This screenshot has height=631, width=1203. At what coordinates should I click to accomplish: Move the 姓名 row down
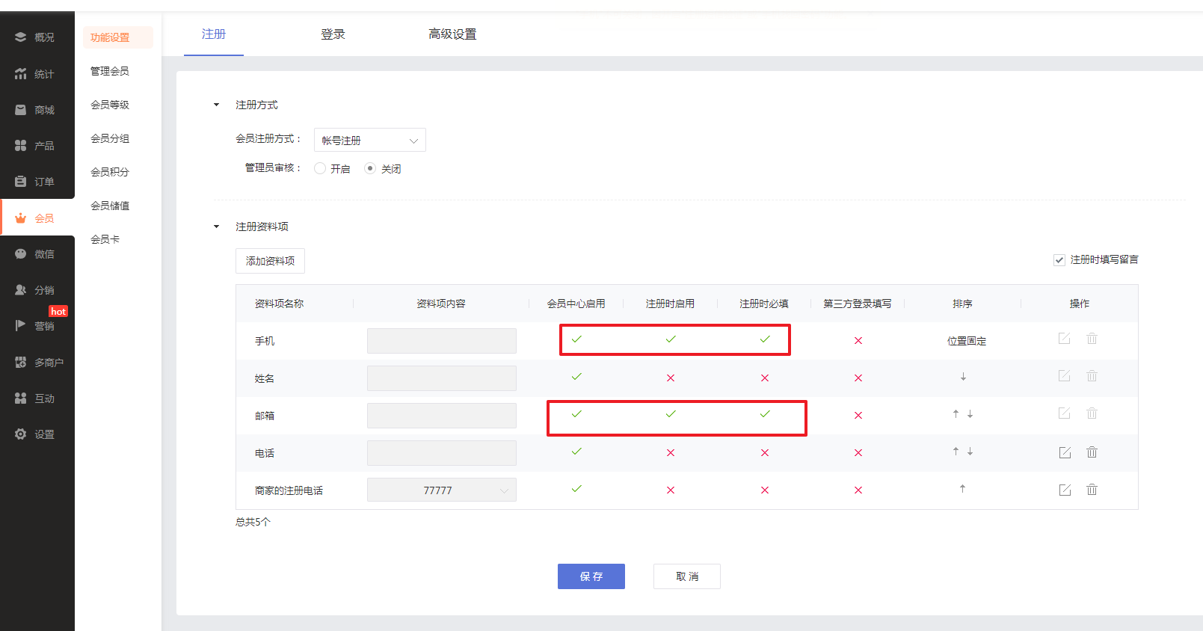pos(963,377)
